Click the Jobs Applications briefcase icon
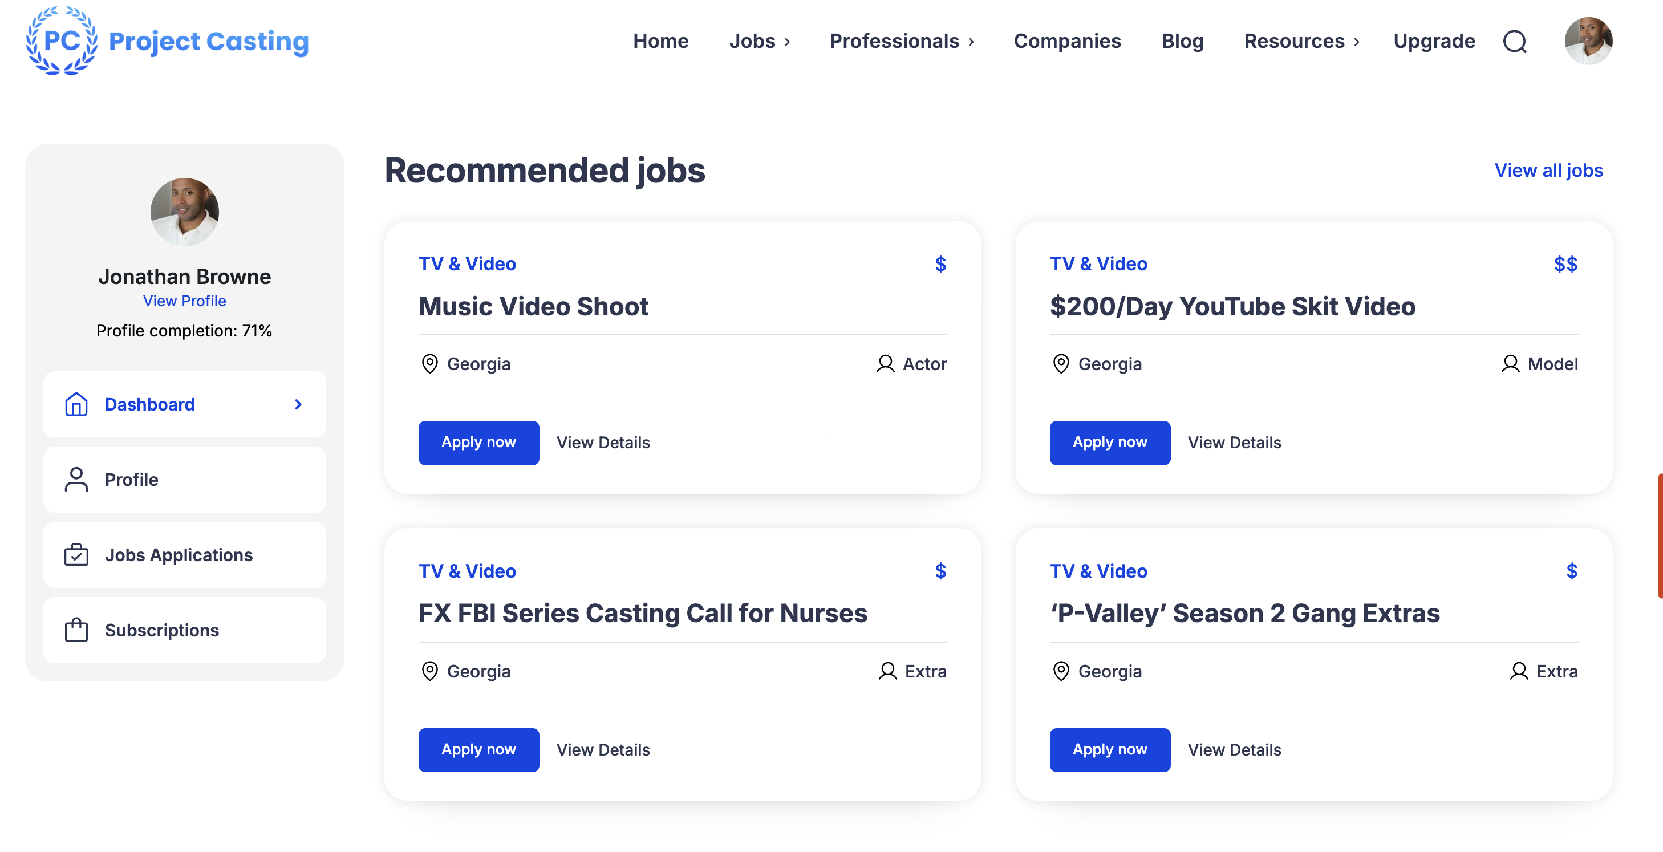 tap(76, 554)
